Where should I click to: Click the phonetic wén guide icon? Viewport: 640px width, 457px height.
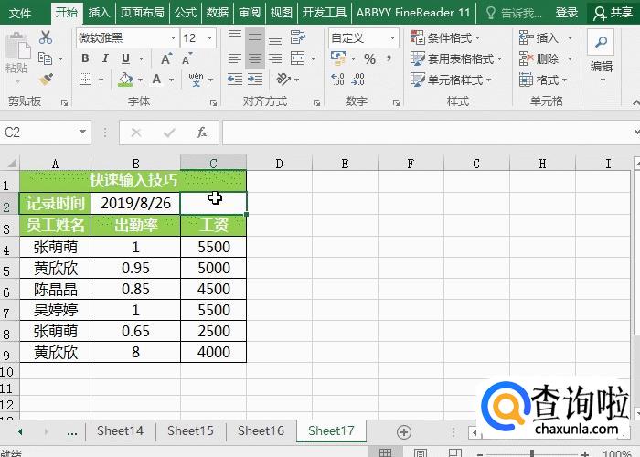click(197, 80)
